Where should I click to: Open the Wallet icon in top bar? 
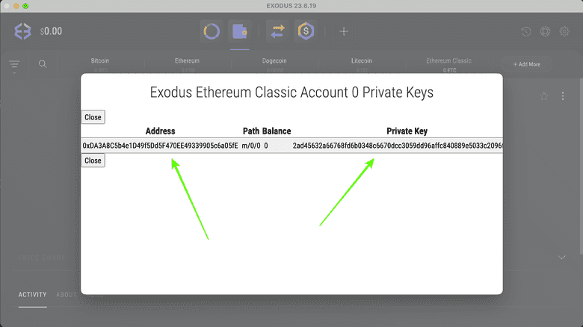240,31
